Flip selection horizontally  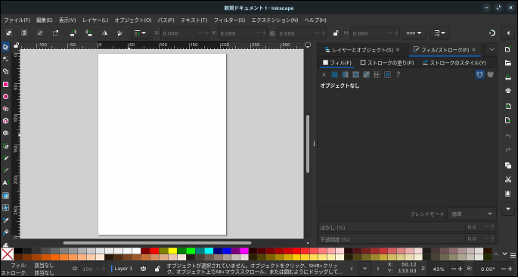click(x=104, y=33)
